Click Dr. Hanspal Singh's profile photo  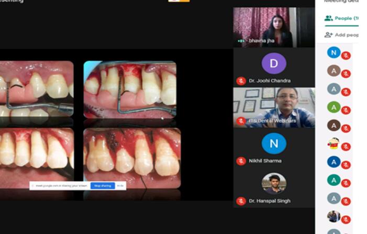[x=274, y=183]
